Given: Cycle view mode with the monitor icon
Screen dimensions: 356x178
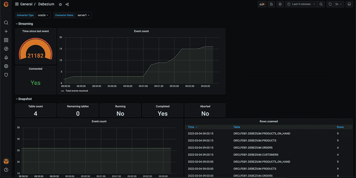Looking at the screenshot, I should (349, 4).
